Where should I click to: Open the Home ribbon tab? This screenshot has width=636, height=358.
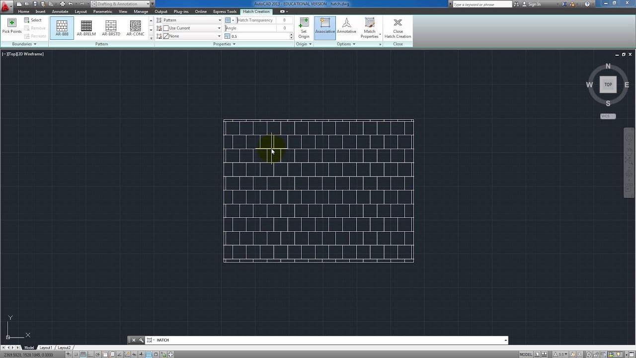click(23, 11)
